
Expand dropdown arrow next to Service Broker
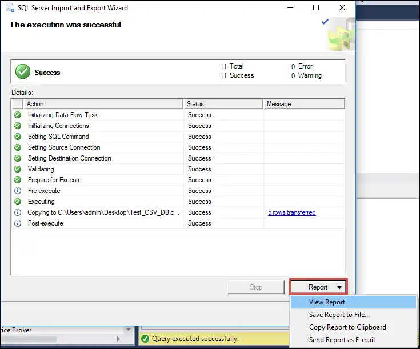tap(128, 329)
